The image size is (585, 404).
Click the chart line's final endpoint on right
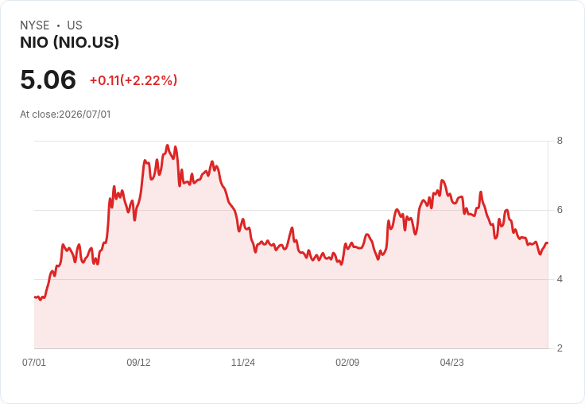(x=547, y=243)
